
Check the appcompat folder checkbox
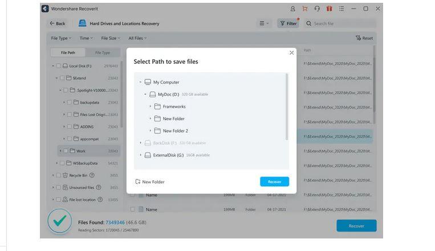(70, 139)
